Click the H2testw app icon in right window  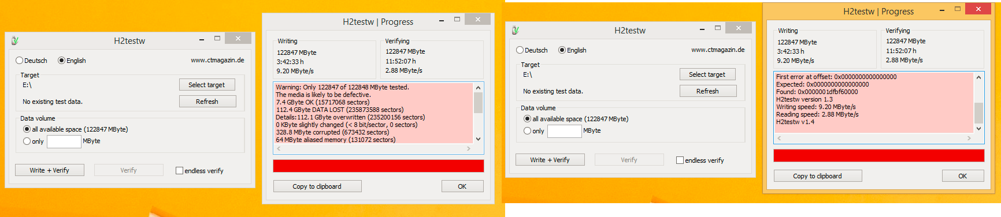tap(516, 31)
